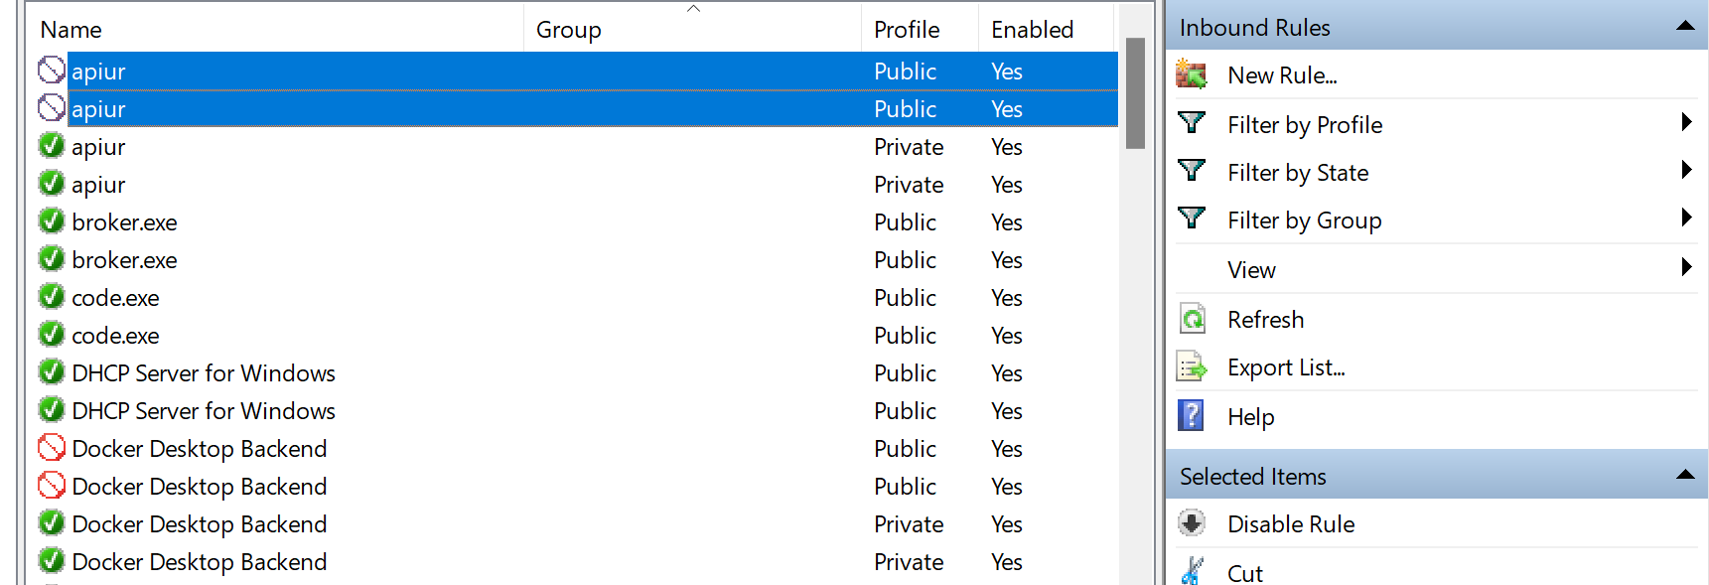Sort rules by the Enabled column header
This screenshot has width=1709, height=585.
coord(1032,30)
